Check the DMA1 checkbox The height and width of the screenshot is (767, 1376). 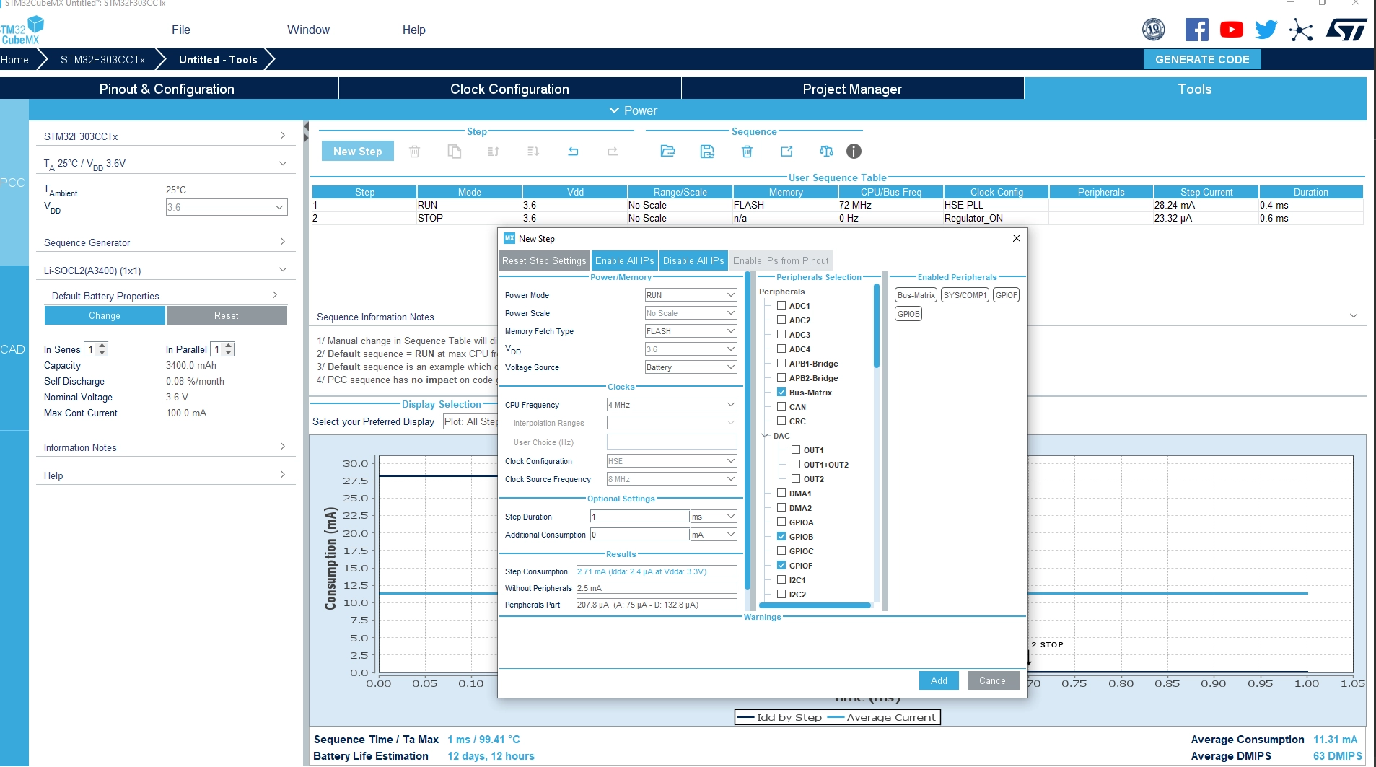coord(781,493)
